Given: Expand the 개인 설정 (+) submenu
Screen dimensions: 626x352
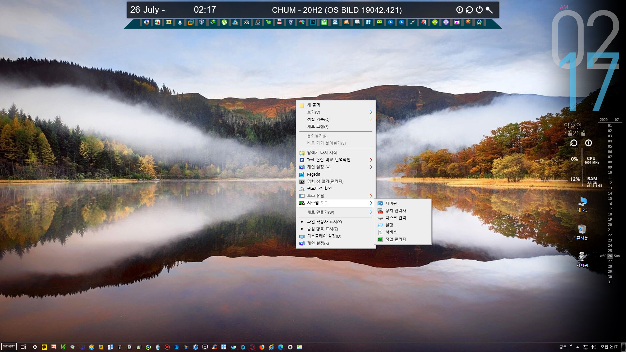Looking at the screenshot, I should tap(335, 167).
